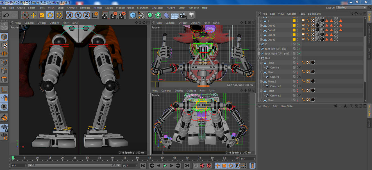Viewport: 372px width, 170px height.
Task: Toggle the Y axis lock
Action: coord(78,15)
